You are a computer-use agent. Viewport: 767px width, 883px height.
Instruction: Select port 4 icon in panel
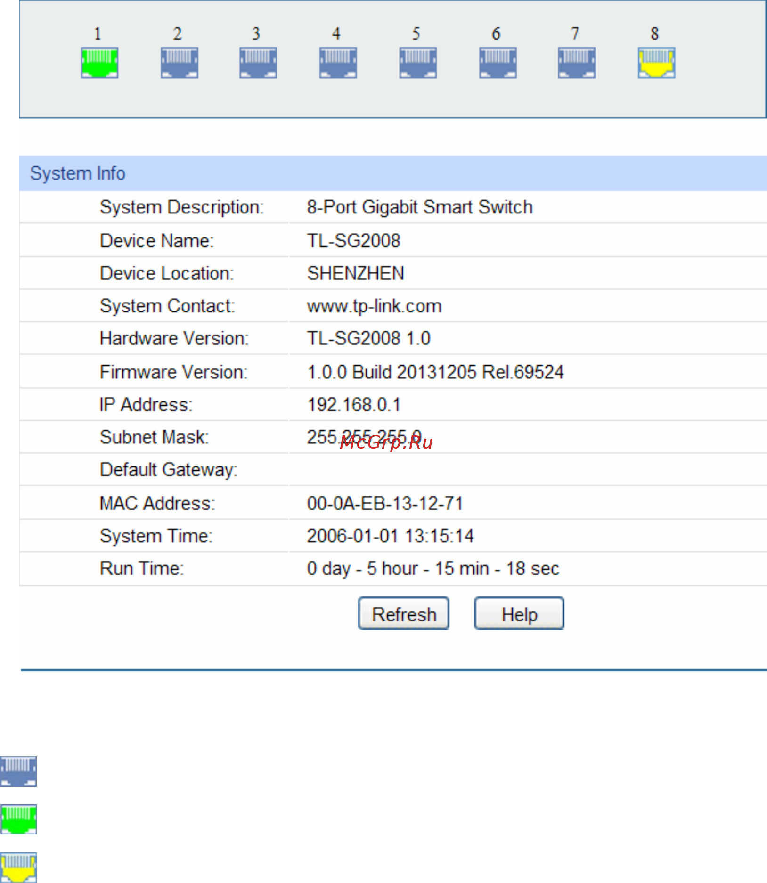[338, 63]
